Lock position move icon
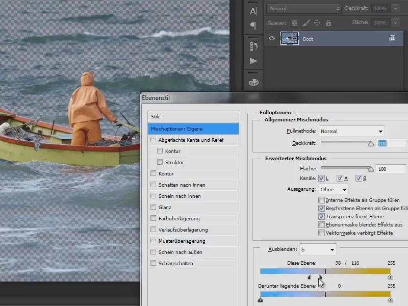408x306 pixels. click(x=317, y=23)
